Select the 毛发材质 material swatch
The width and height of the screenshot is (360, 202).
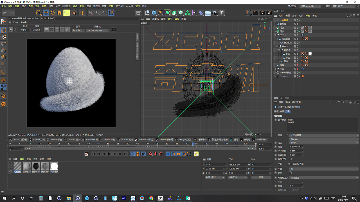[17, 168]
